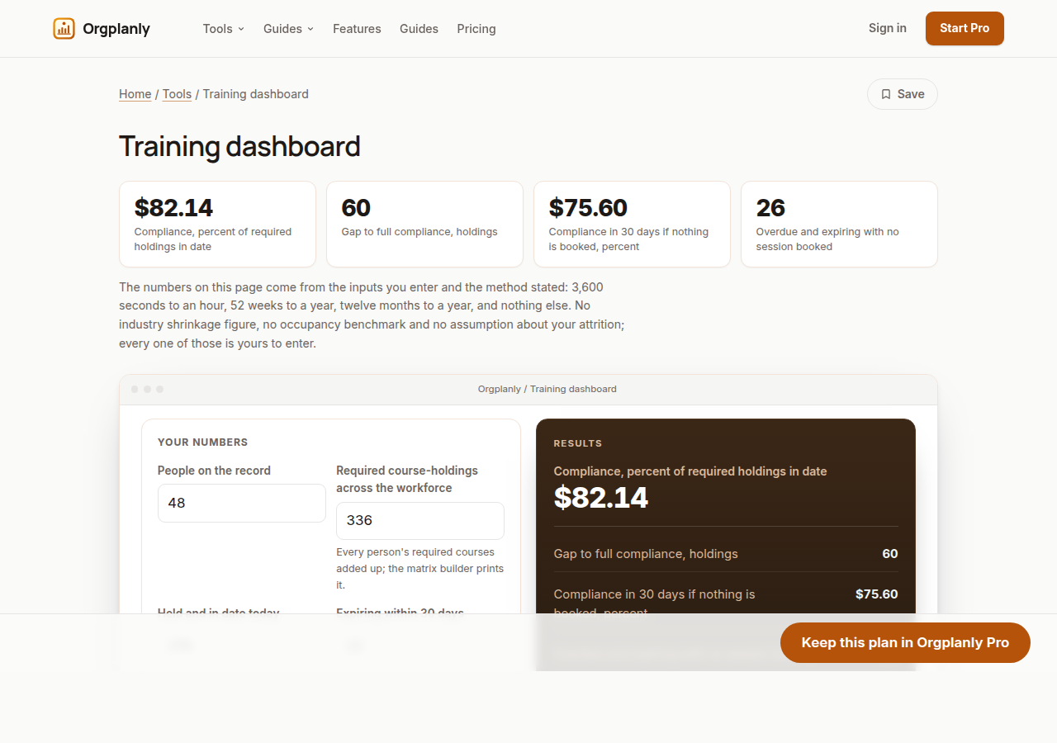Click the Orgplanly bar-chart logo icon
The height and width of the screenshot is (743, 1057).
click(x=64, y=29)
